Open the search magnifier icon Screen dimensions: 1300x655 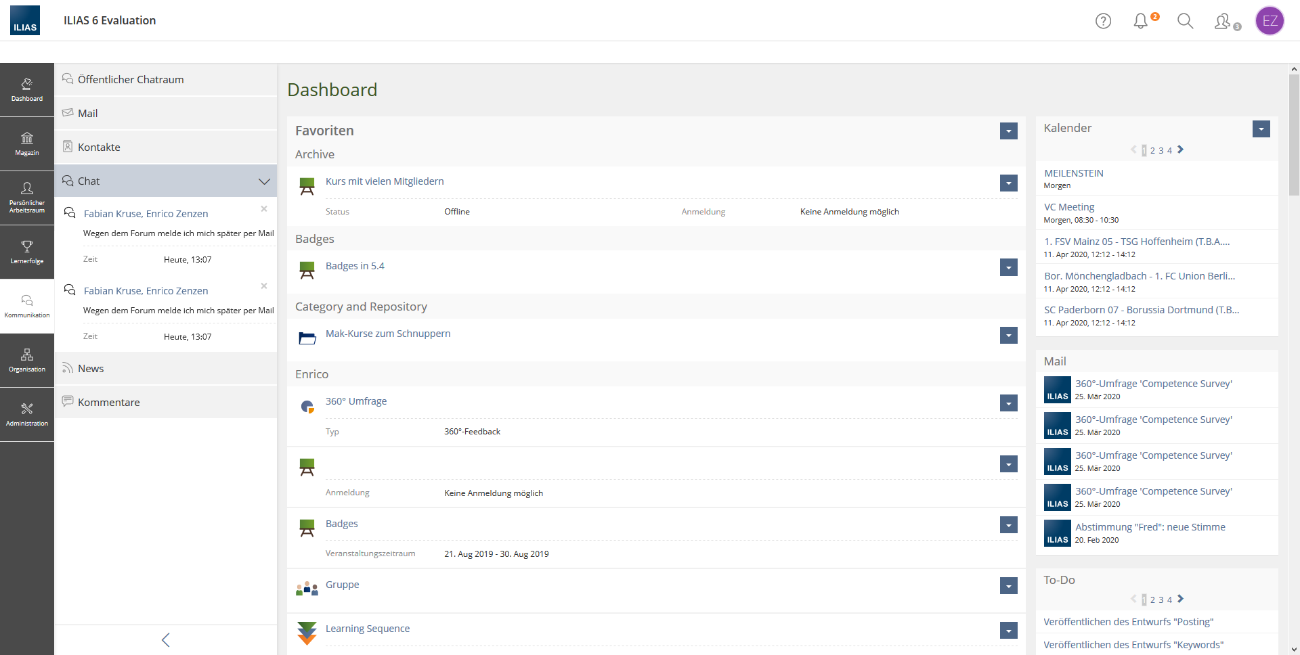pyautogui.click(x=1185, y=21)
